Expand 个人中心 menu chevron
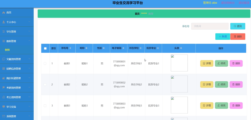Viewport: 251px width, 120px height. coord(29,22)
